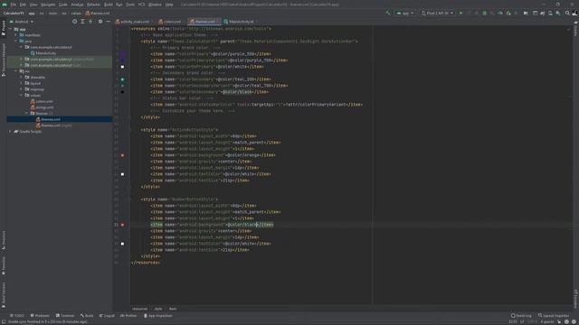
Task: Select MainActivity in the project tree
Action: [x=43, y=53]
